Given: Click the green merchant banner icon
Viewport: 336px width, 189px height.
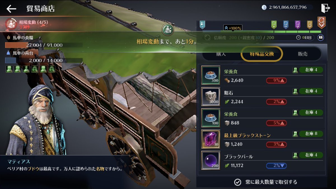Looking at the screenshot, I should coord(274,25).
